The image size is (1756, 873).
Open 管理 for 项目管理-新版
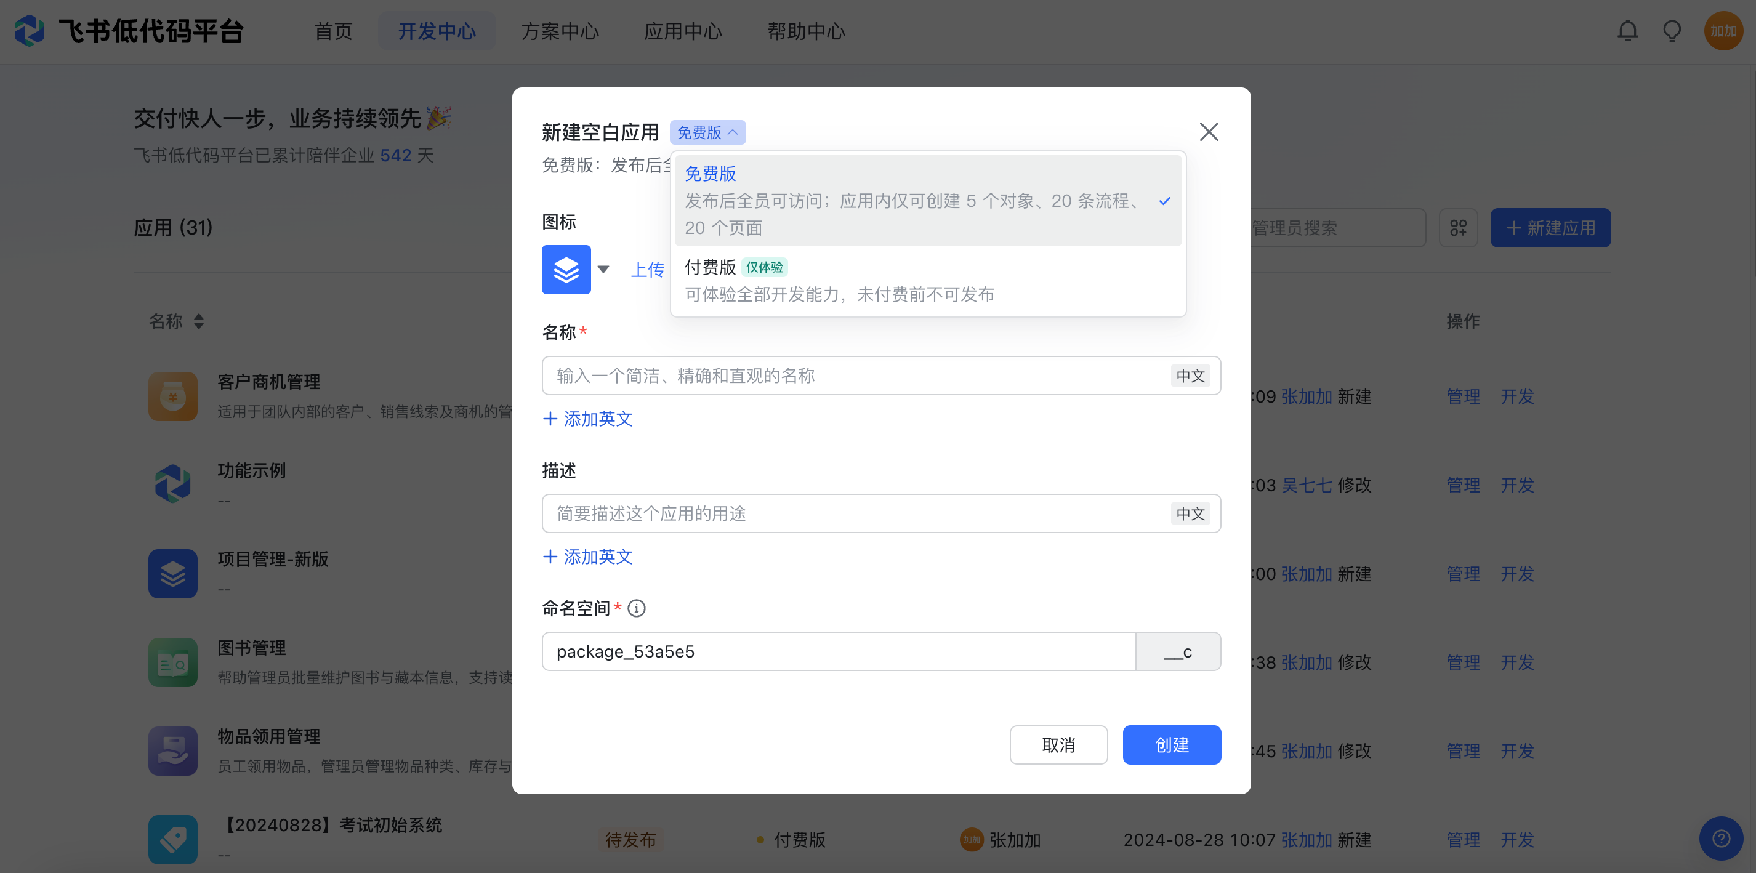point(1463,574)
